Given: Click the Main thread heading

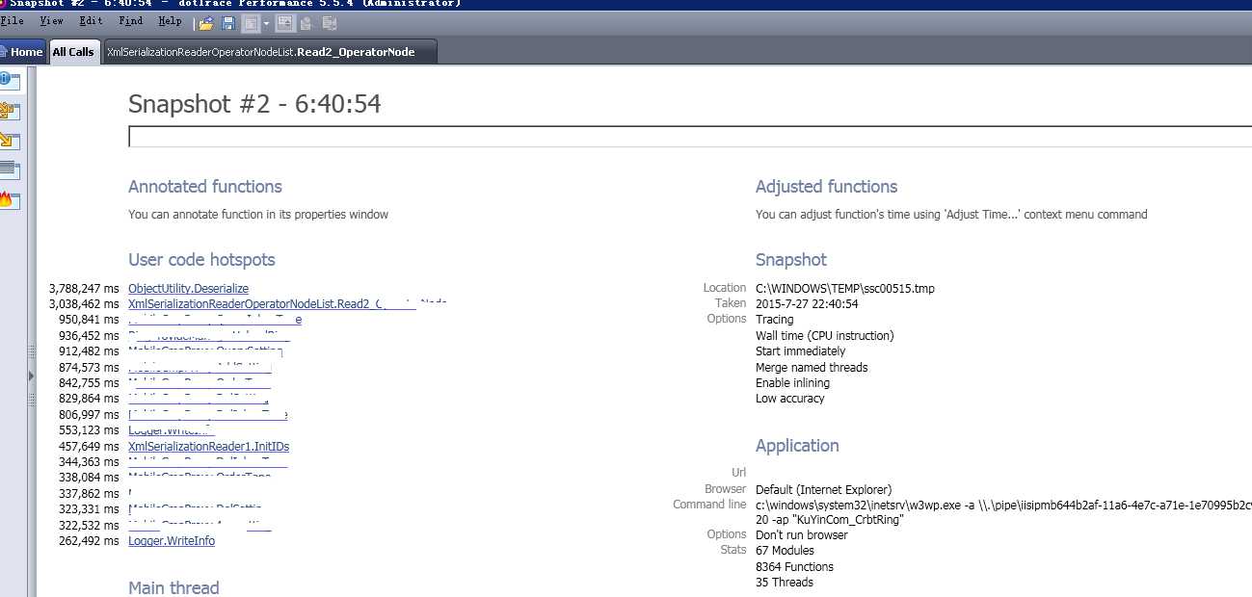Looking at the screenshot, I should click(173, 587).
